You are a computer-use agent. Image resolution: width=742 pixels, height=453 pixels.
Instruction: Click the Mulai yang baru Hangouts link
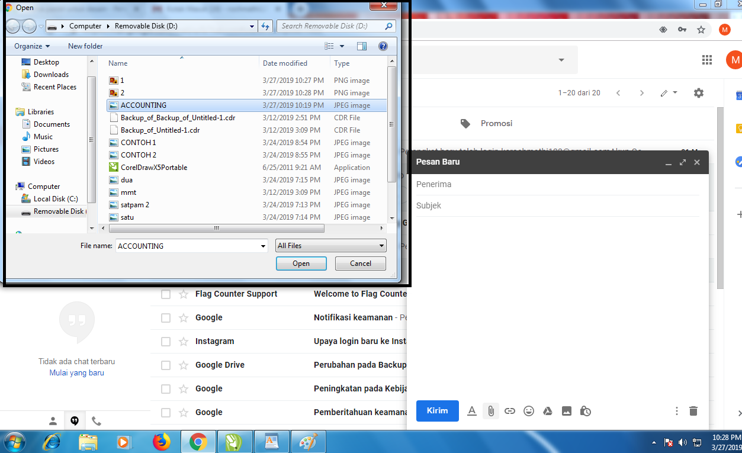(x=76, y=372)
